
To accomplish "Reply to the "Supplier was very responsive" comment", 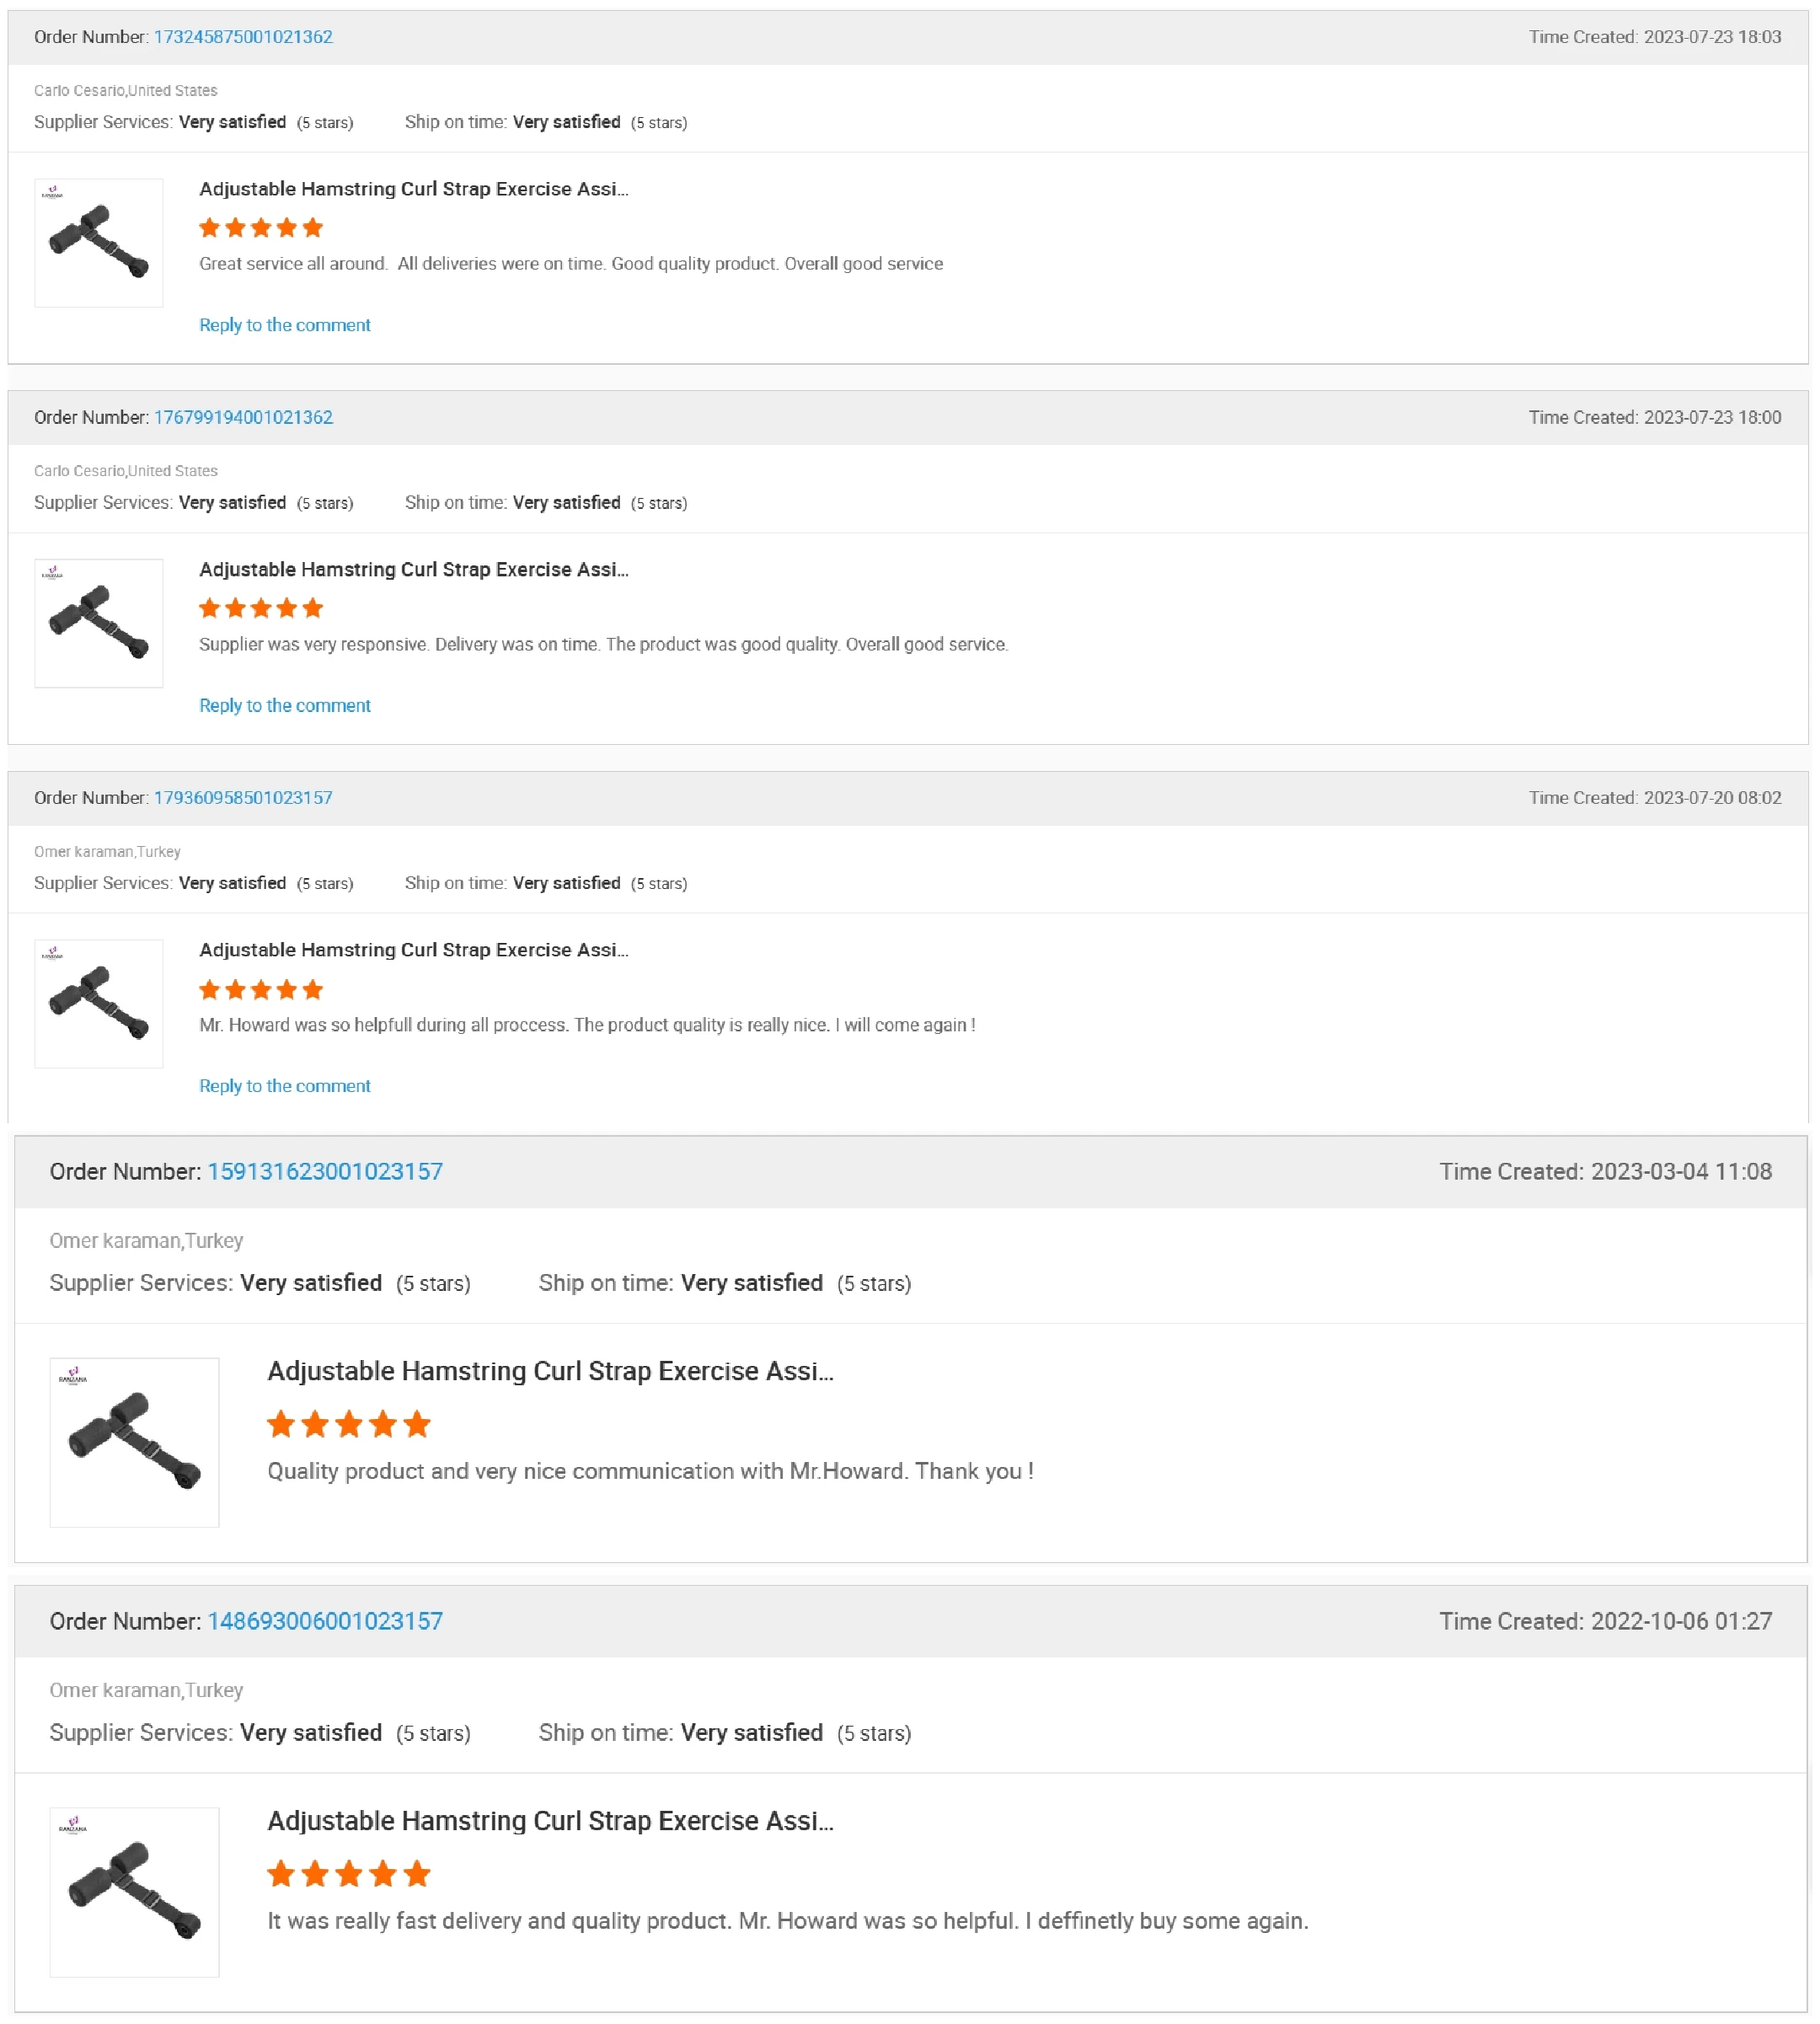I will (x=285, y=705).
